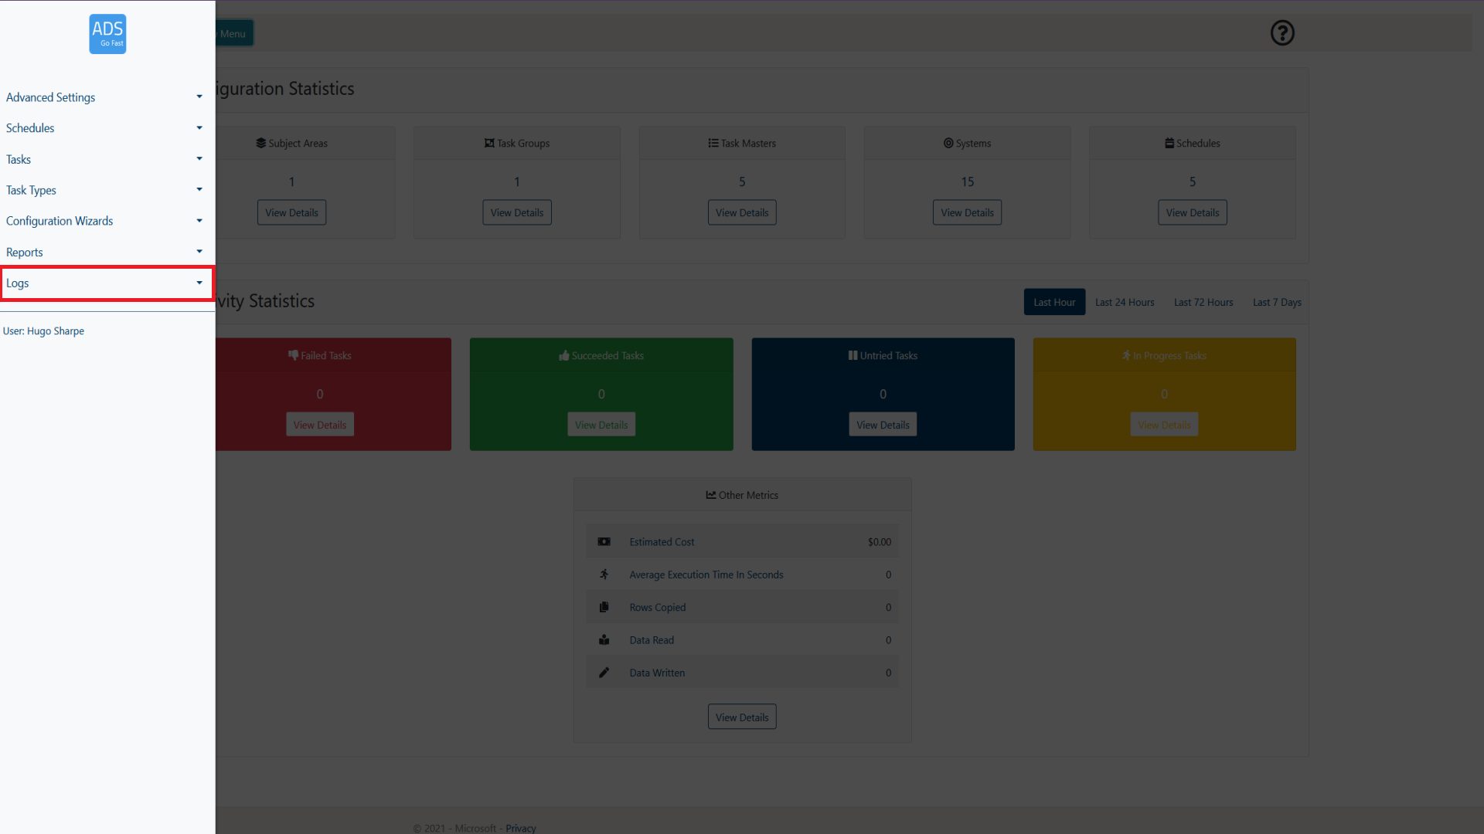Open the Reports menu arrow
The height and width of the screenshot is (834, 1484).
(199, 252)
